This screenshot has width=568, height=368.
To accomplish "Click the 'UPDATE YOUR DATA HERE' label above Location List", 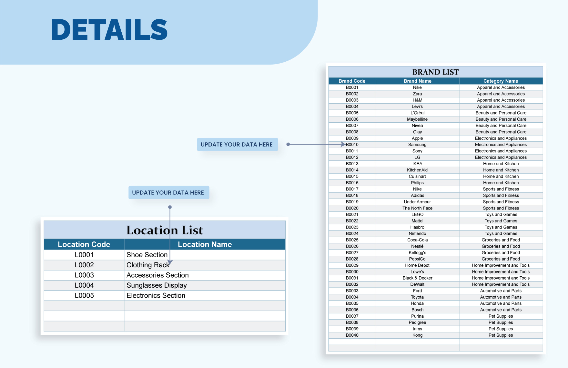I will [x=168, y=192].
